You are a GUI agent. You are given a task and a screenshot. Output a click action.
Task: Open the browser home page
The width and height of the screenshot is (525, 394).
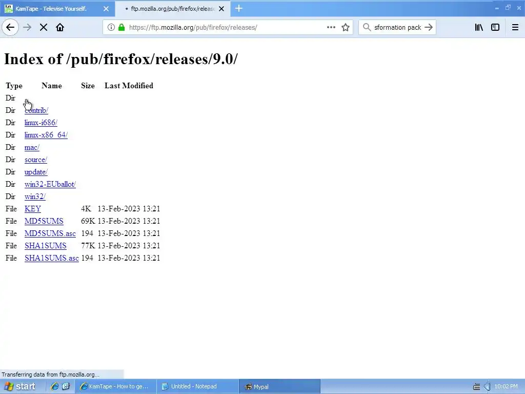[x=60, y=28]
